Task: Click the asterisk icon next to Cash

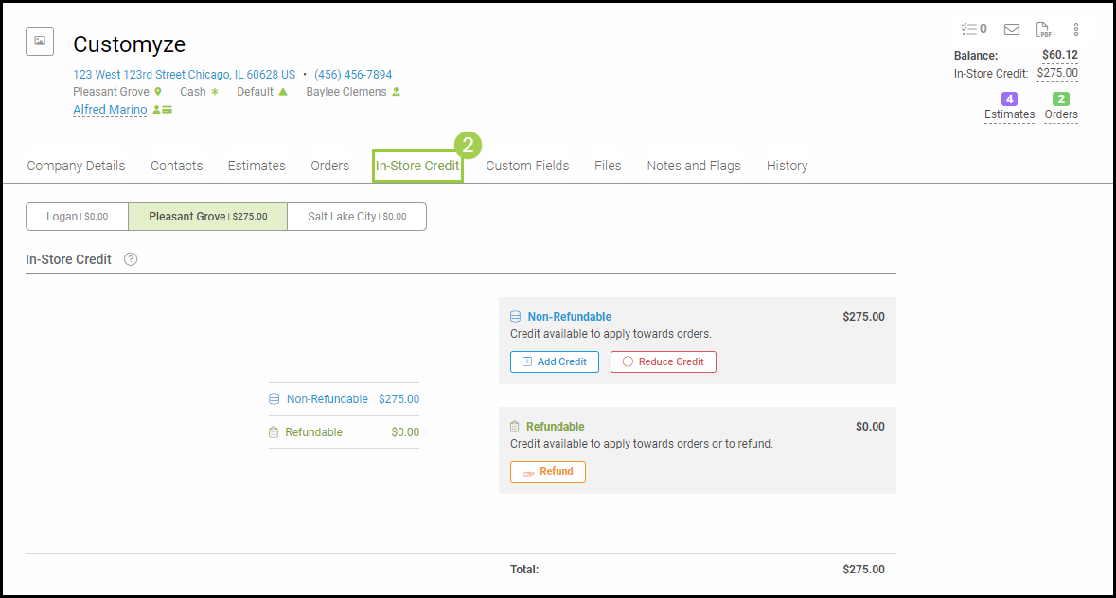Action: pyautogui.click(x=214, y=92)
